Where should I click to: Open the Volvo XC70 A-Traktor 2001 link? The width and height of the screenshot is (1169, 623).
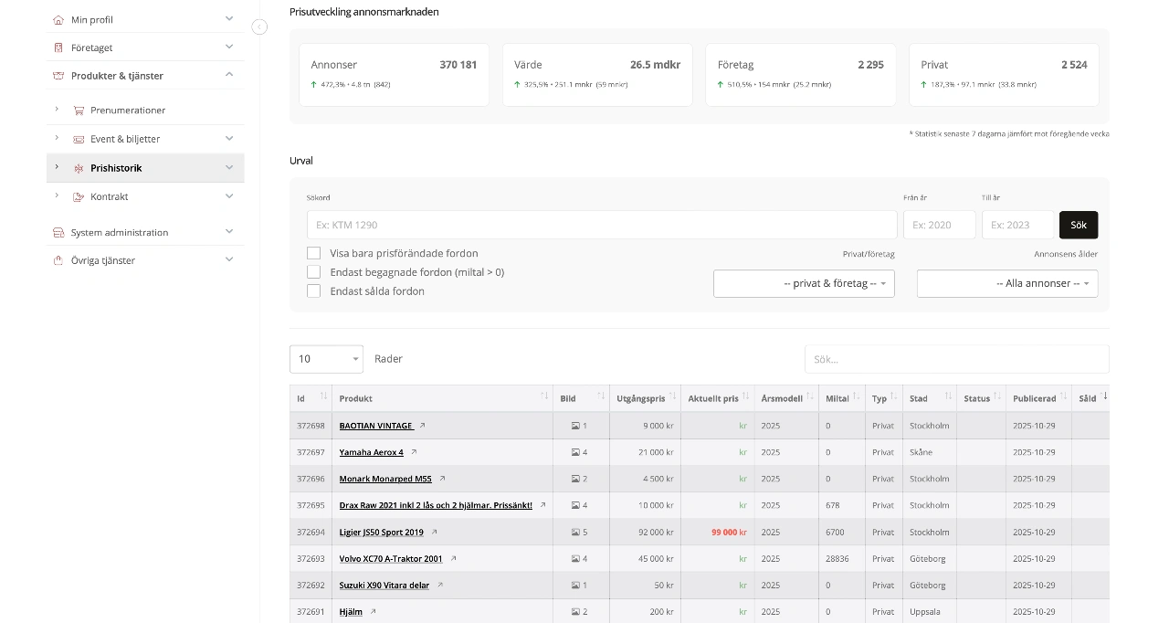(x=390, y=559)
